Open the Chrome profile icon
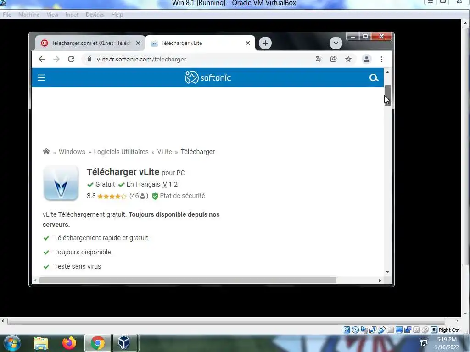The image size is (470, 352). click(367, 59)
